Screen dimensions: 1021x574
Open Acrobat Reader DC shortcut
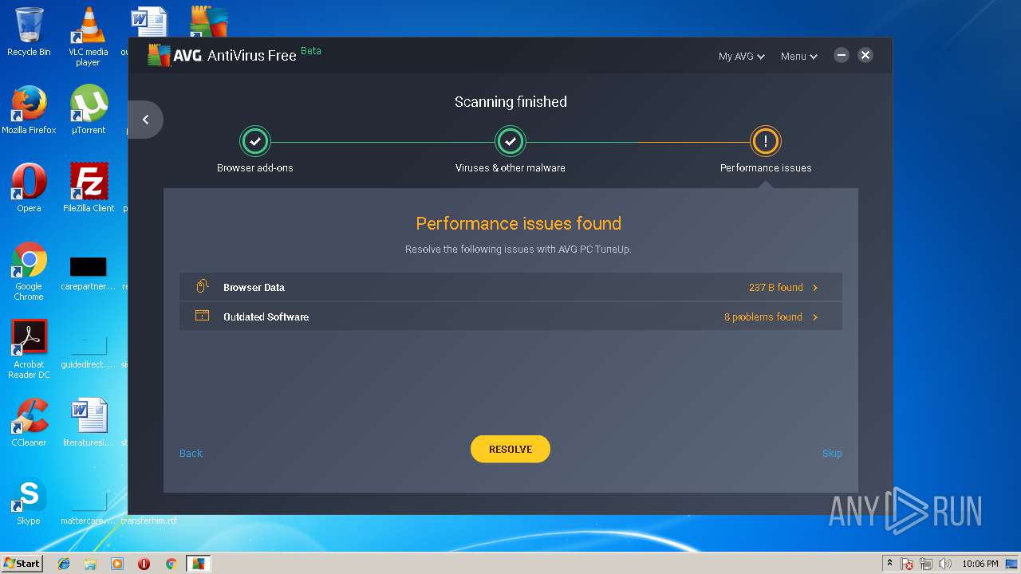(29, 349)
